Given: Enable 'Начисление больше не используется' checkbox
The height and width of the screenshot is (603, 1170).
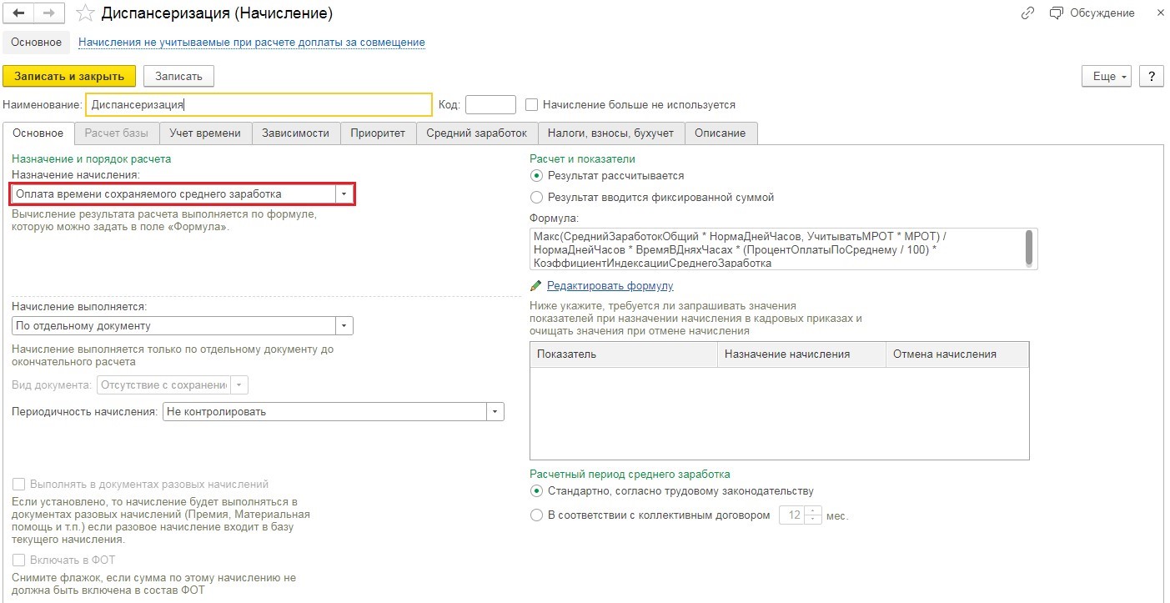Looking at the screenshot, I should (x=532, y=105).
